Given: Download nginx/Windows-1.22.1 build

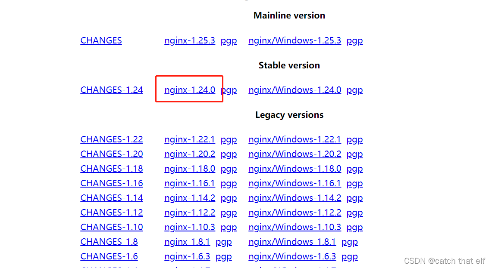Looking at the screenshot, I should tap(295, 139).
